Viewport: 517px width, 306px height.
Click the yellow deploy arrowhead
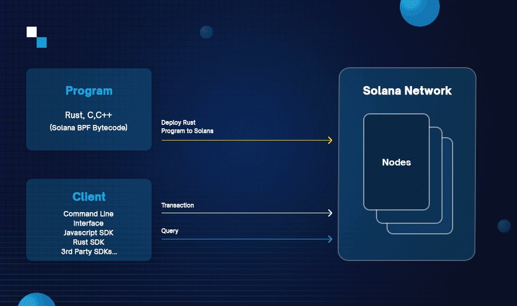point(330,141)
